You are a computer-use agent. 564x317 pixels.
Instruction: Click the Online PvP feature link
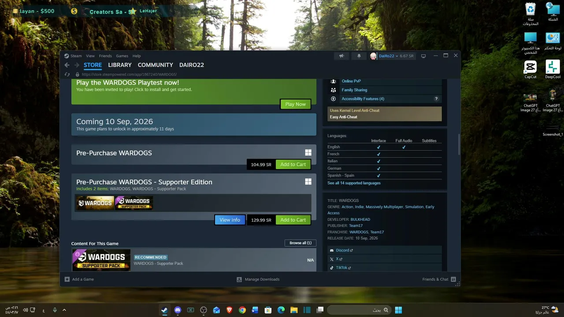click(351, 81)
